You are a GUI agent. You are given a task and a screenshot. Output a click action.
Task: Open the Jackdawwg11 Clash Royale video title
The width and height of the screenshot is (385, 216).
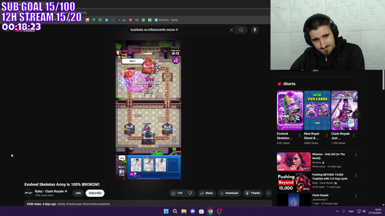pos(320,195)
